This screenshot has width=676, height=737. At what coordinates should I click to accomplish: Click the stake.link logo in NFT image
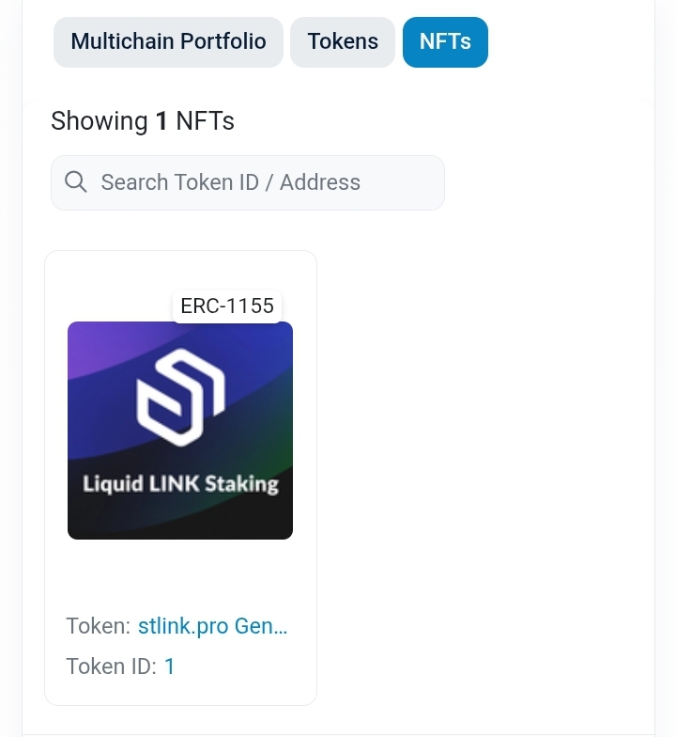(180, 397)
